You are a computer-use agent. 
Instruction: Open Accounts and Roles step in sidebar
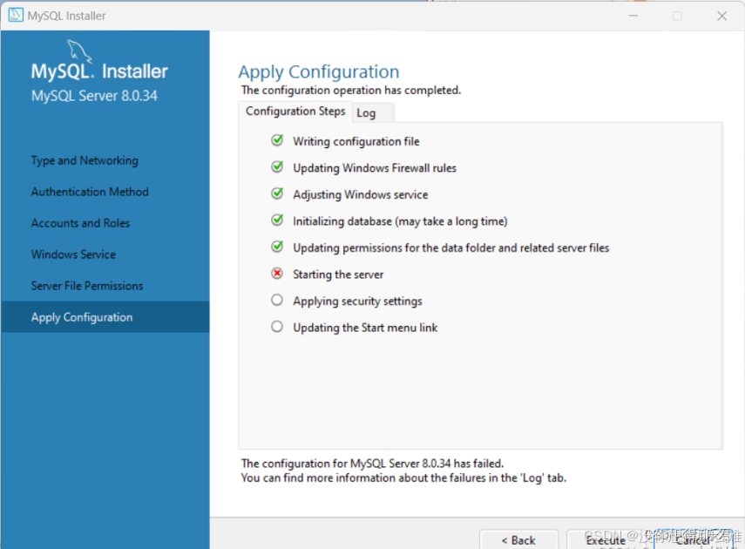pos(80,223)
